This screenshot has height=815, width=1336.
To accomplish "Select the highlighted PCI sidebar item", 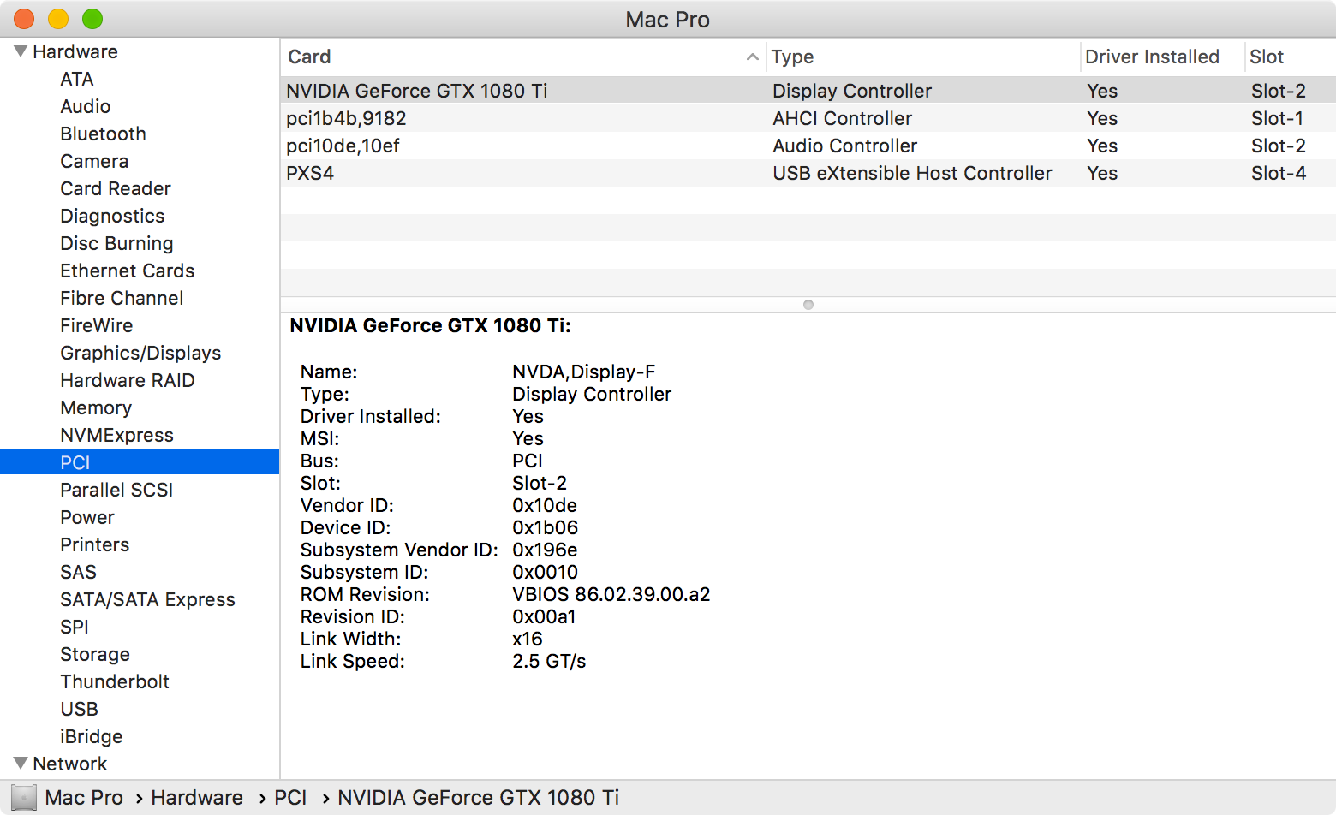I will [x=140, y=462].
